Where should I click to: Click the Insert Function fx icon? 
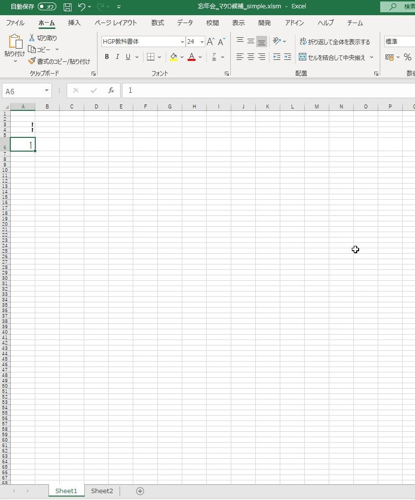point(111,91)
